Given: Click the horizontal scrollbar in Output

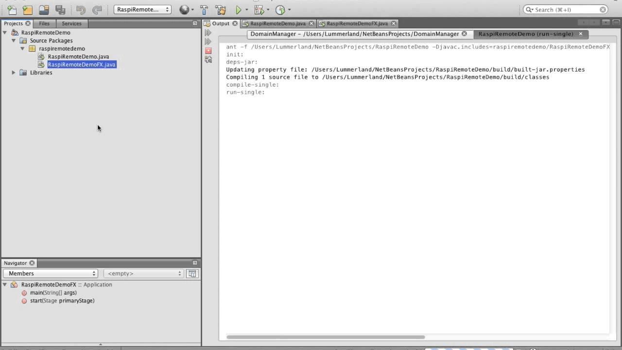Looking at the screenshot, I should 326,337.
